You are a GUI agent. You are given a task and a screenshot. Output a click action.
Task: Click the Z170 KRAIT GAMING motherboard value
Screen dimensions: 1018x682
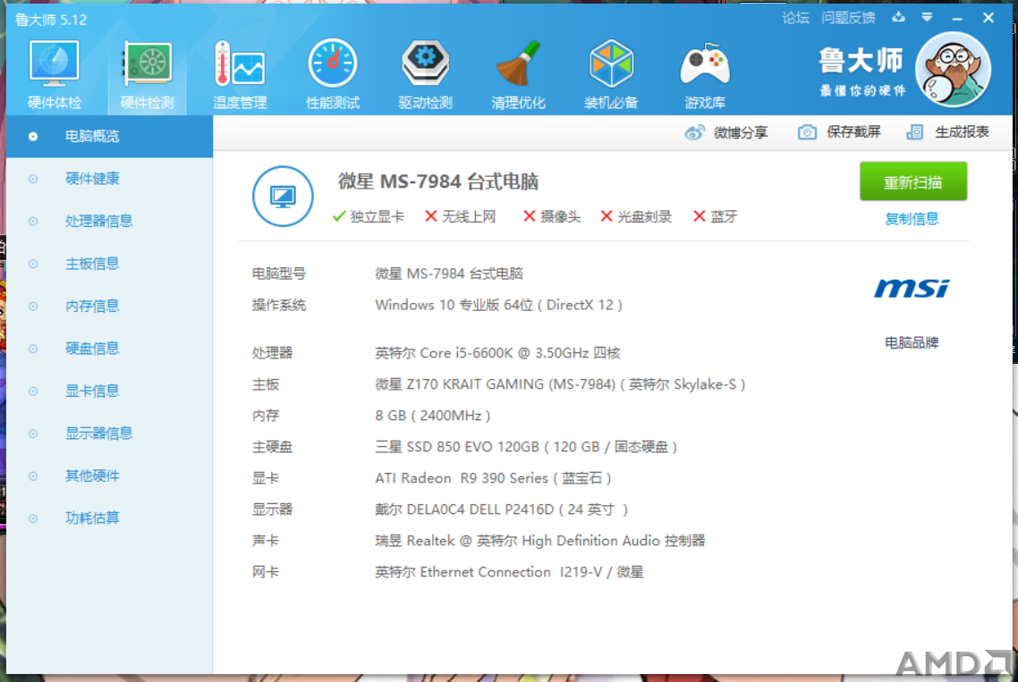(x=560, y=384)
